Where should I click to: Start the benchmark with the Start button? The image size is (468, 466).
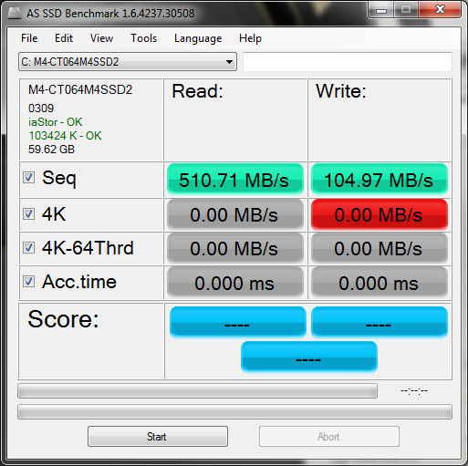click(158, 437)
